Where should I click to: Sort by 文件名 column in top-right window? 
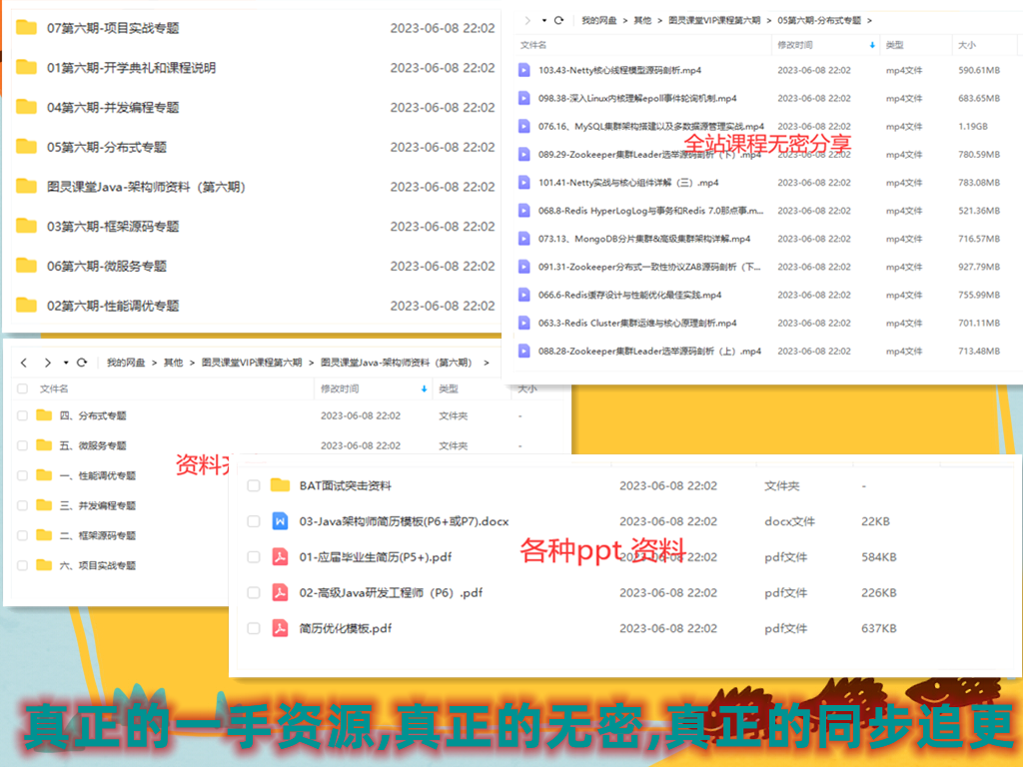click(533, 45)
